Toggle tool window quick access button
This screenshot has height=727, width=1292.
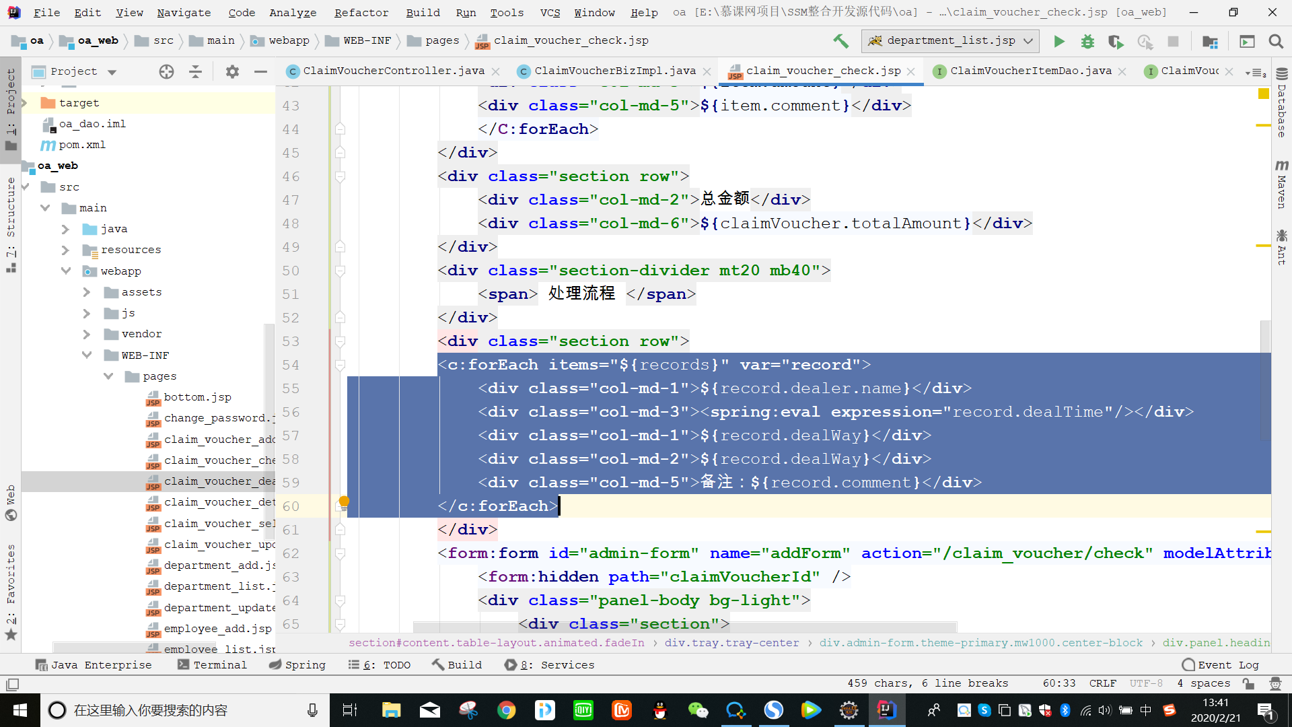click(12, 685)
